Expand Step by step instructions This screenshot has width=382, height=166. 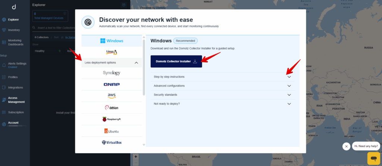pyautogui.click(x=222, y=77)
